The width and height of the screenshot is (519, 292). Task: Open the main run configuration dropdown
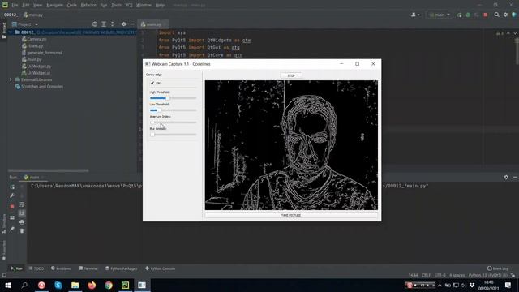tap(440, 15)
